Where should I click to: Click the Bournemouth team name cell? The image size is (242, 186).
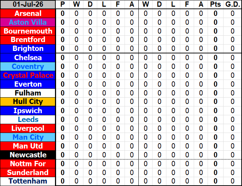[x=28, y=31]
